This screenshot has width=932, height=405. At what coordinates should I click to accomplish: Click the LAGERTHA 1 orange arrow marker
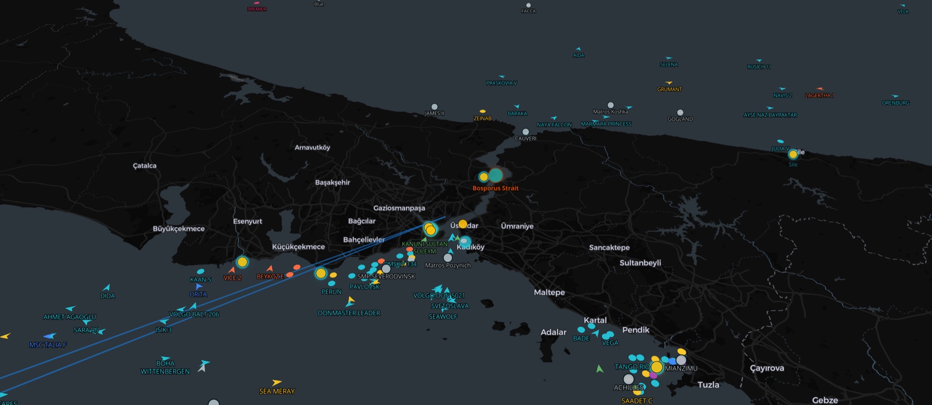(x=820, y=89)
